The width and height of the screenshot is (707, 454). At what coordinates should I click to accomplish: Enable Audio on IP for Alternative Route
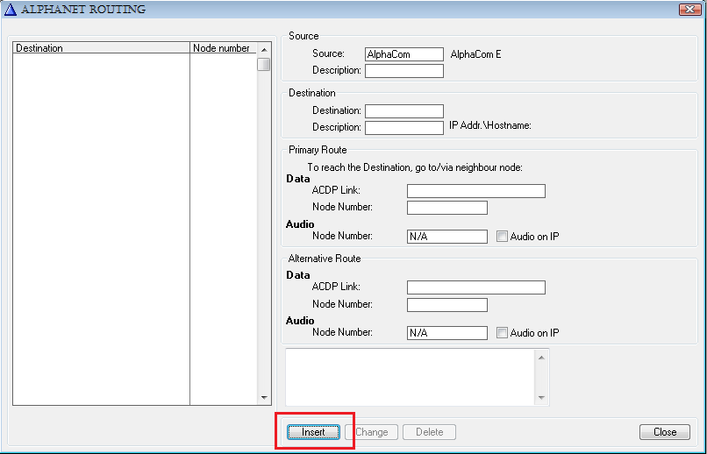click(x=502, y=333)
